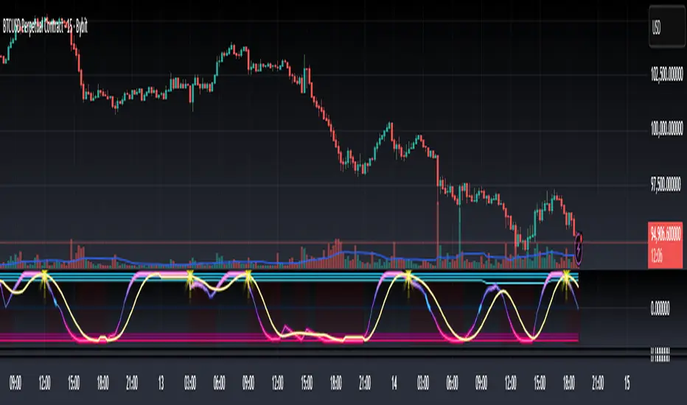Click the 0.00000 indicator scale label
Screen dimensions: 687x405
pyautogui.click(x=660, y=309)
